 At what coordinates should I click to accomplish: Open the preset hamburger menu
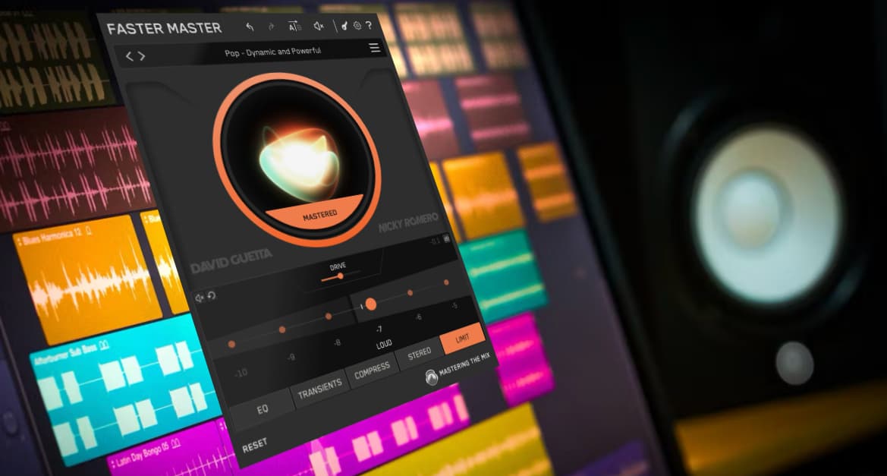click(374, 48)
